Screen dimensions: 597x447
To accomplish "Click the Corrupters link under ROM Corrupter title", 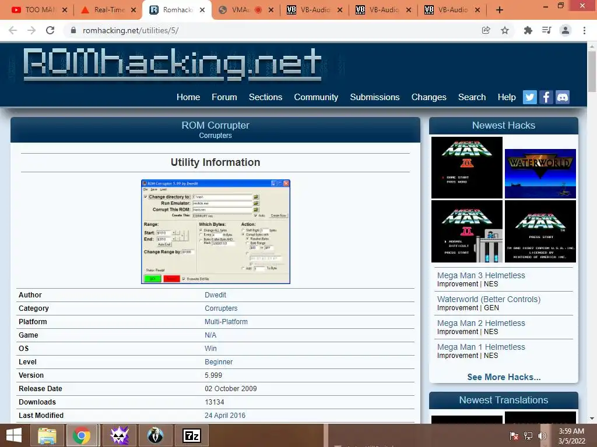I will pos(215,136).
